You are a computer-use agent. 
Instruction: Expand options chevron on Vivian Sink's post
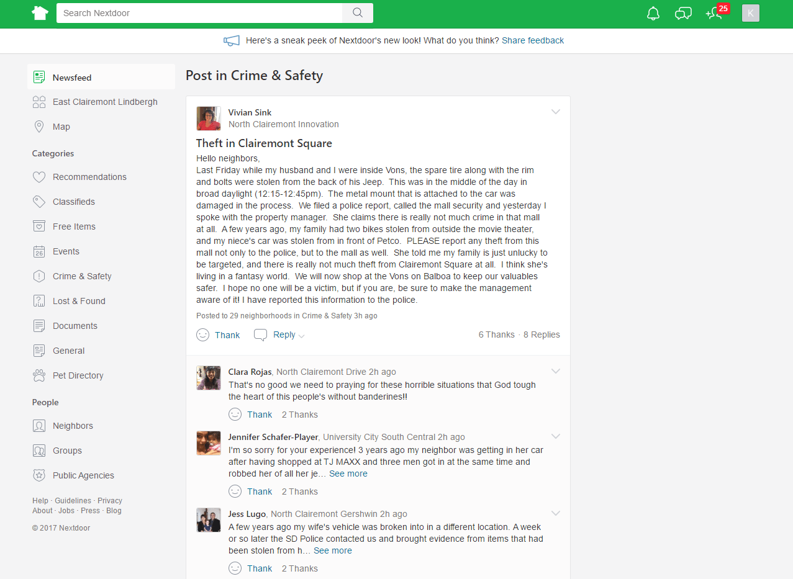556,112
